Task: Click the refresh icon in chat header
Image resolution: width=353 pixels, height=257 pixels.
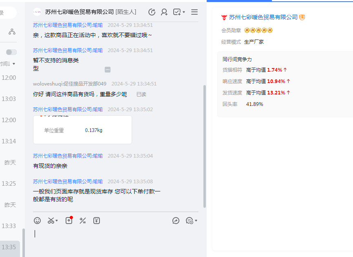Action: 152,12
